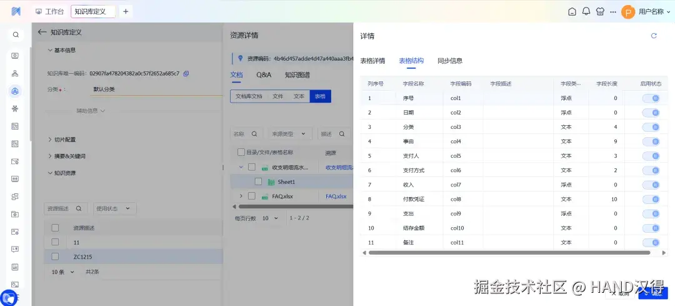The width and height of the screenshot is (675, 306).
Task: Select the highlighted circular sidebar icon
Action: (15, 91)
